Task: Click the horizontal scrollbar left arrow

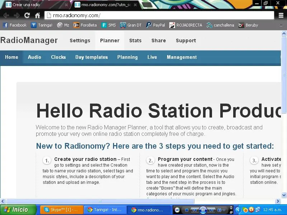Action: 3,201
